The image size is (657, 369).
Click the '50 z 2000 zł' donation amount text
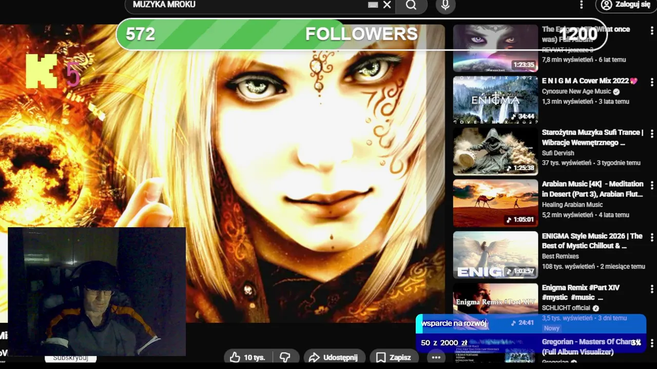[x=444, y=343]
